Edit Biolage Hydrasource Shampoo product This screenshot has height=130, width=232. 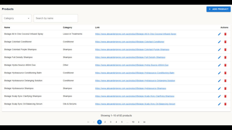point(219,88)
